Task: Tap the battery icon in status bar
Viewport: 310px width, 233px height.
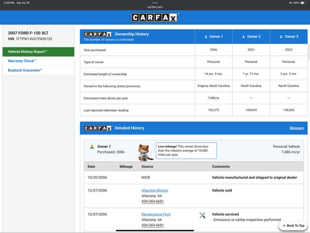Action: coord(303,3)
